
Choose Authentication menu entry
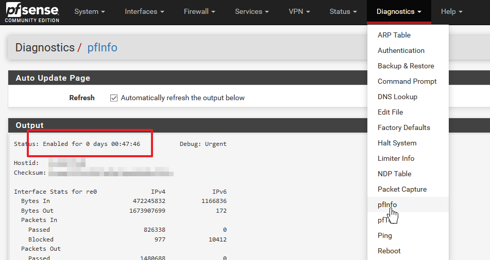(408, 50)
